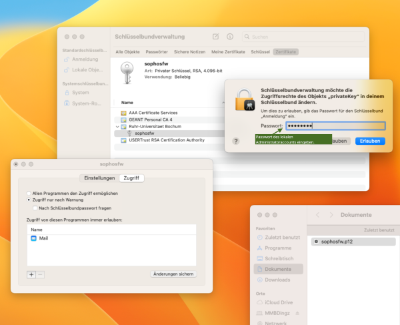Click the help question mark button
Screen dimensions: 400x325
(x=236, y=141)
